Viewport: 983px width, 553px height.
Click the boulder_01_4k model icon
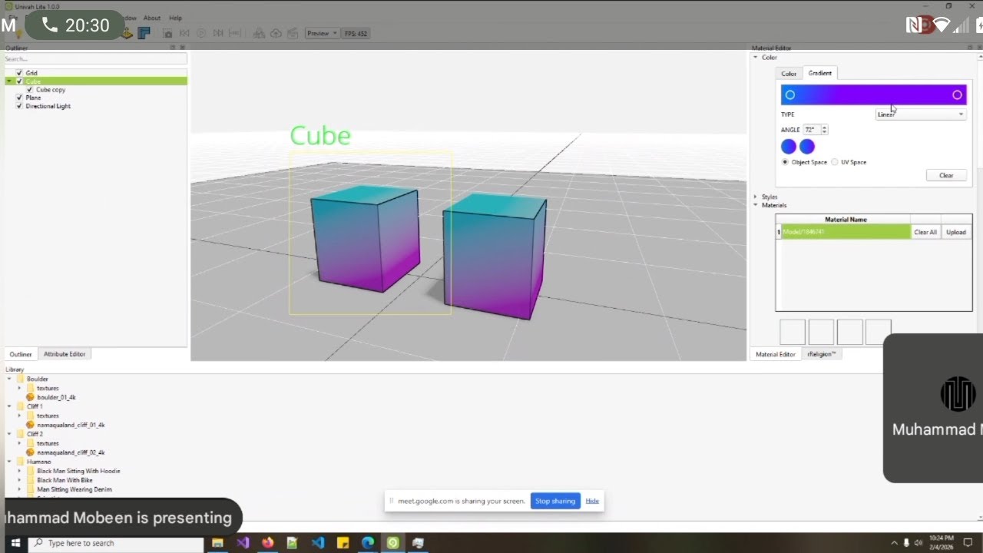(x=31, y=397)
